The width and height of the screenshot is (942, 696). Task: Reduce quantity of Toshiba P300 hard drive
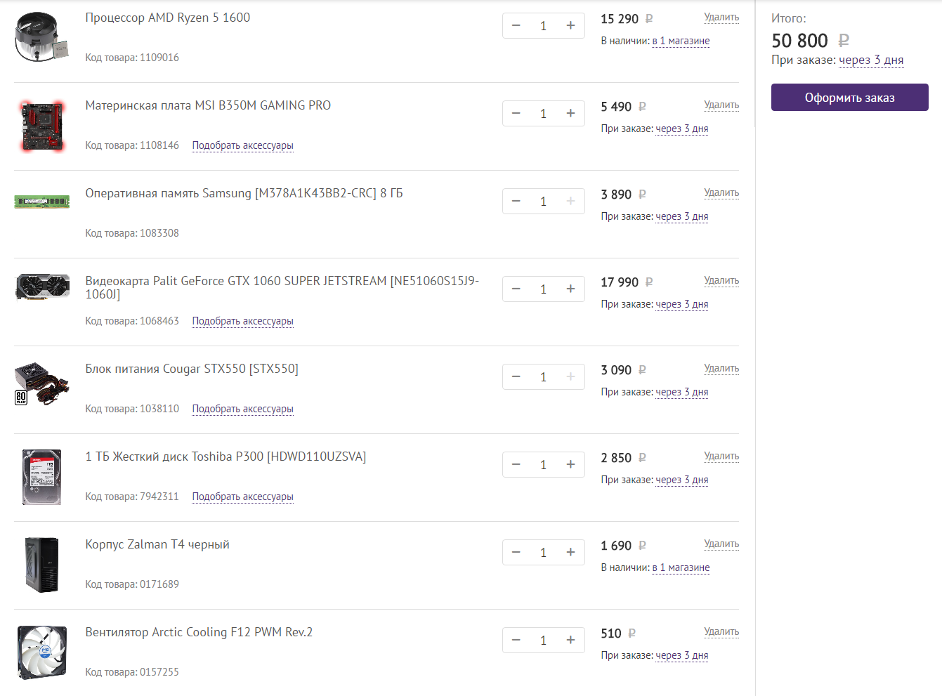point(516,465)
